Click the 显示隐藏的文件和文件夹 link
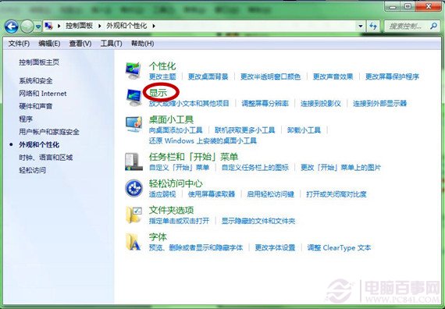Screen dimensions: 445x309 point(258,221)
